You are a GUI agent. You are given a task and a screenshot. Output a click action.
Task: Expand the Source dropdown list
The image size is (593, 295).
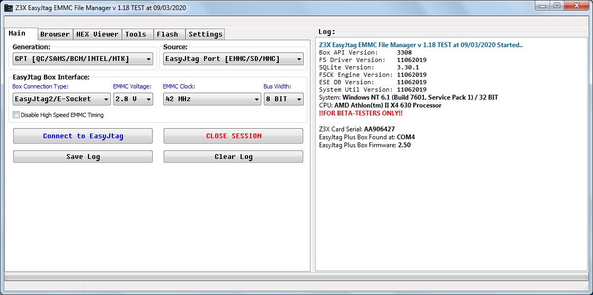click(233, 59)
